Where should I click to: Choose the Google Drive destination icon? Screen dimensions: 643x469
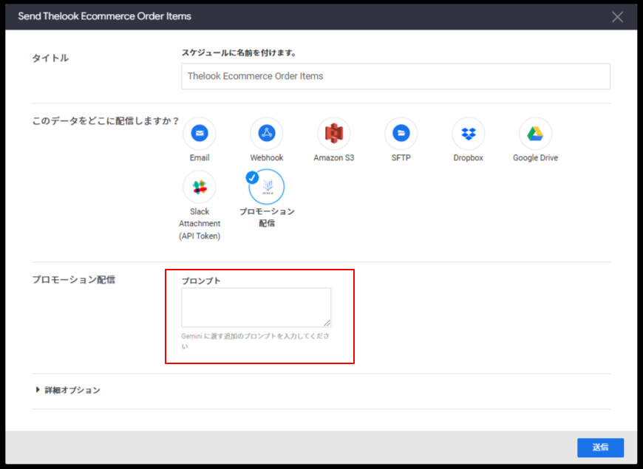coord(535,134)
